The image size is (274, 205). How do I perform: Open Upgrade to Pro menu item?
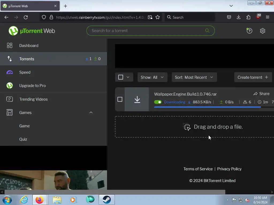point(54,86)
